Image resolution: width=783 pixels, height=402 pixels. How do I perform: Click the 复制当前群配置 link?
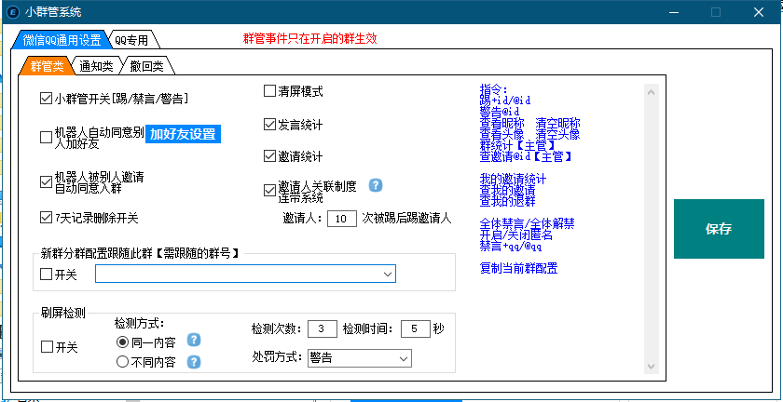(518, 268)
